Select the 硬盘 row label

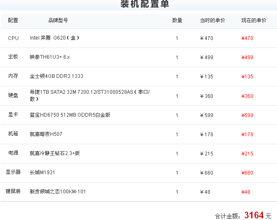pos(13,95)
